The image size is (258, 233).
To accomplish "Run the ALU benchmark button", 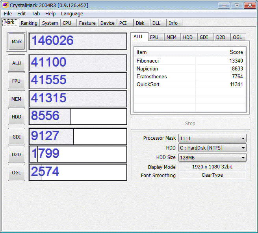I will click(x=17, y=63).
